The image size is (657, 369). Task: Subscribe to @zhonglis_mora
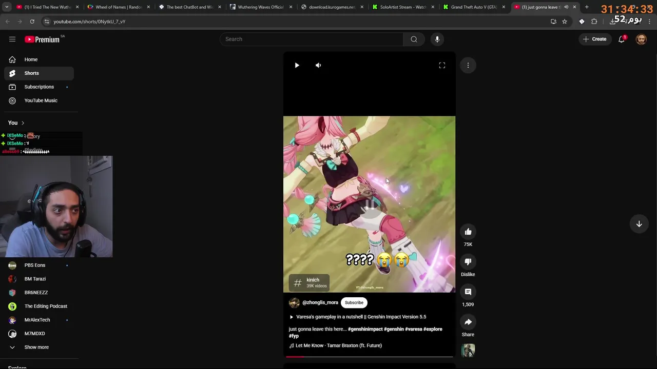(x=354, y=302)
